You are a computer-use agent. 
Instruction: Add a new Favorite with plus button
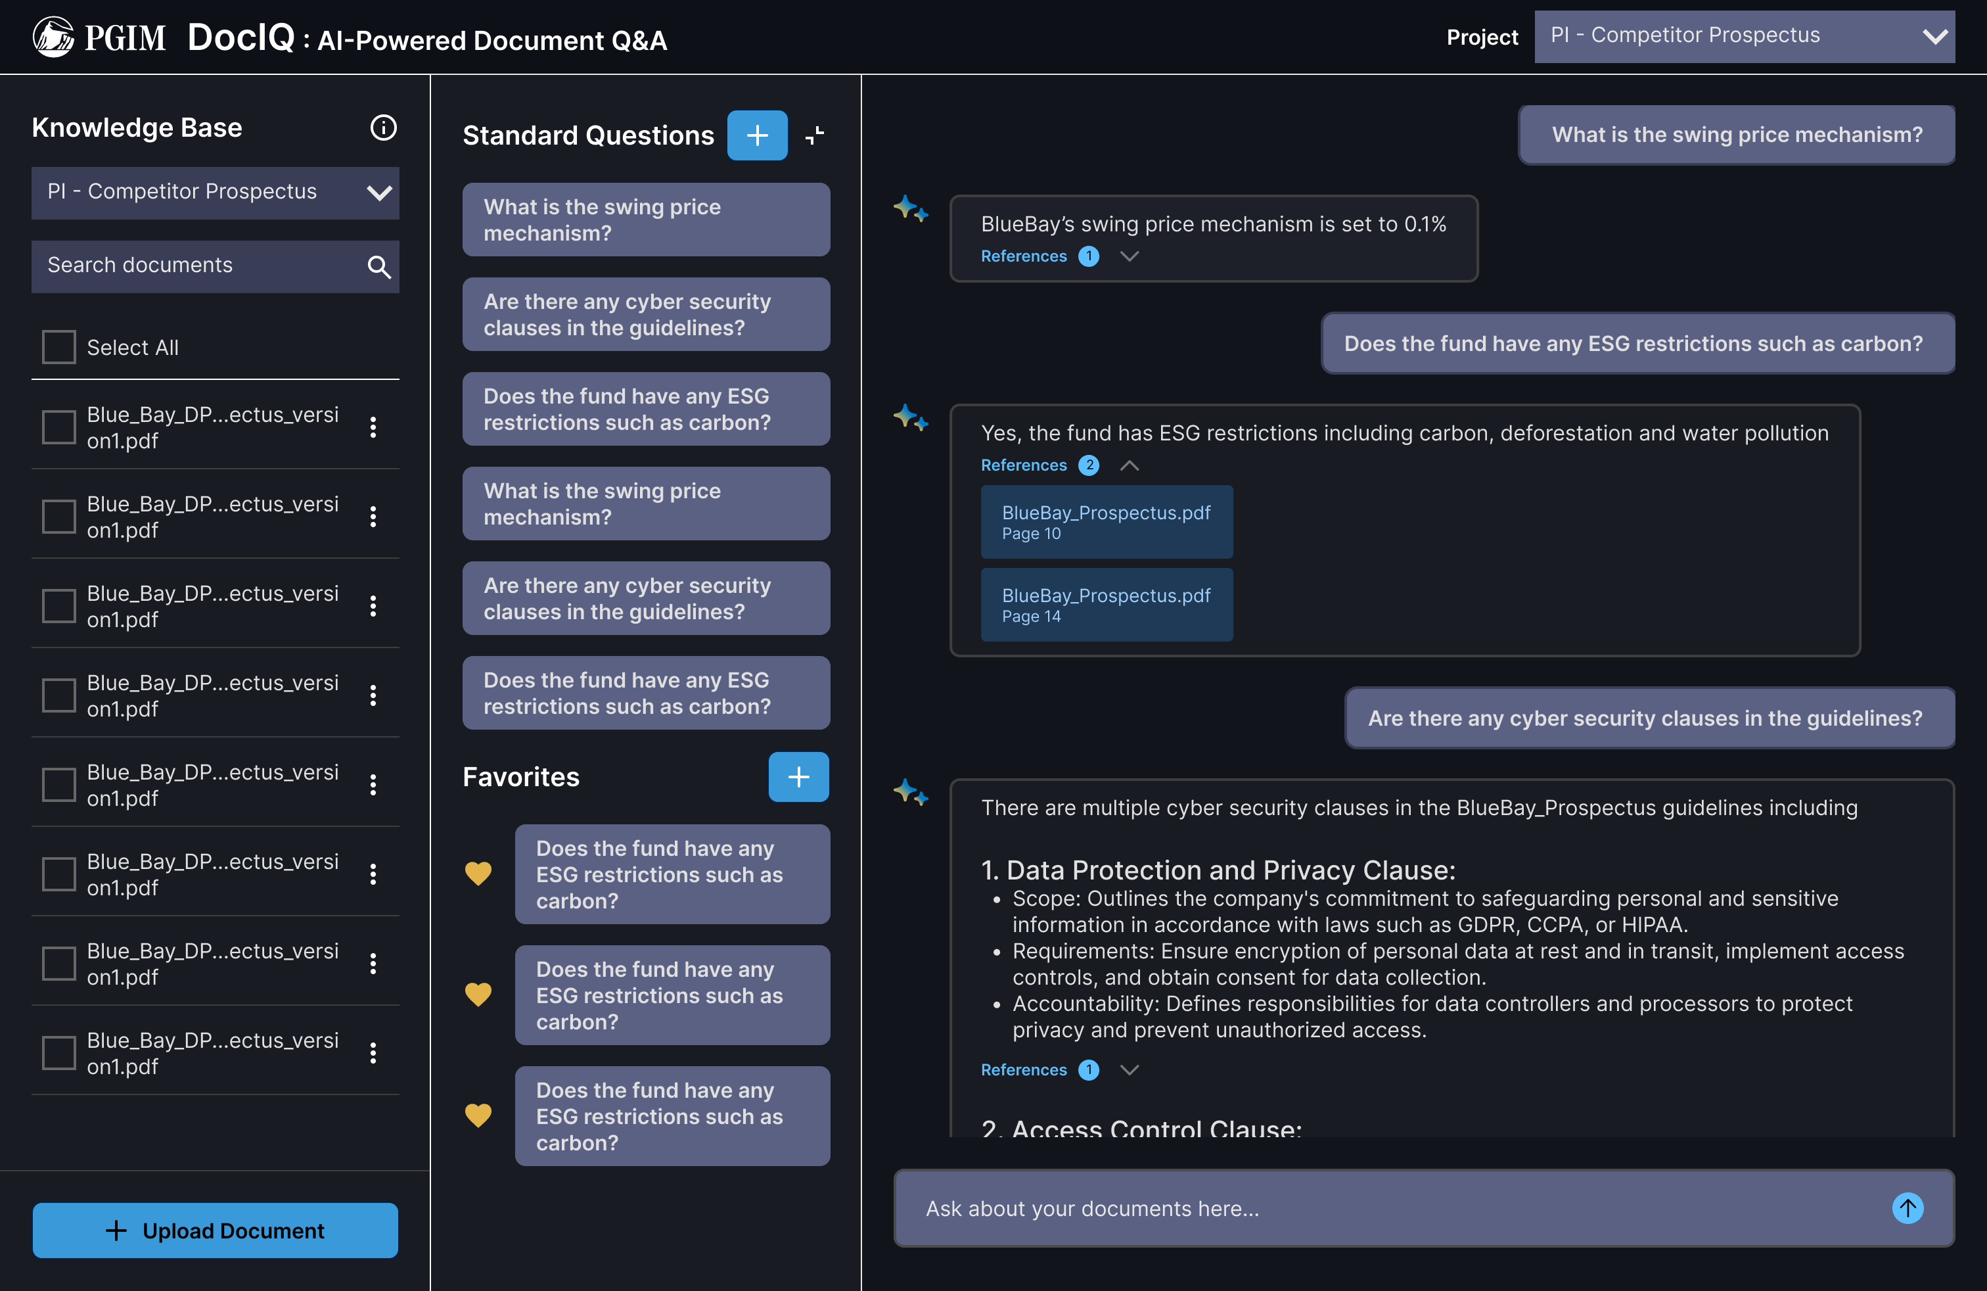click(798, 776)
